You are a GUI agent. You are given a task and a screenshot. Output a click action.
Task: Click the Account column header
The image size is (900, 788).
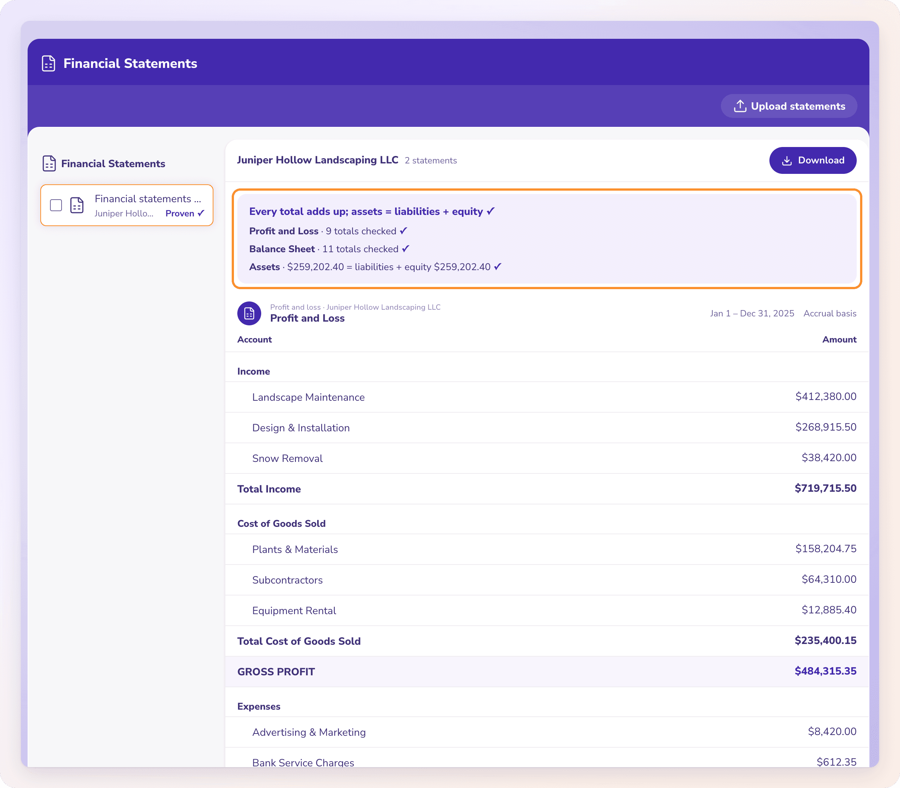[254, 340]
